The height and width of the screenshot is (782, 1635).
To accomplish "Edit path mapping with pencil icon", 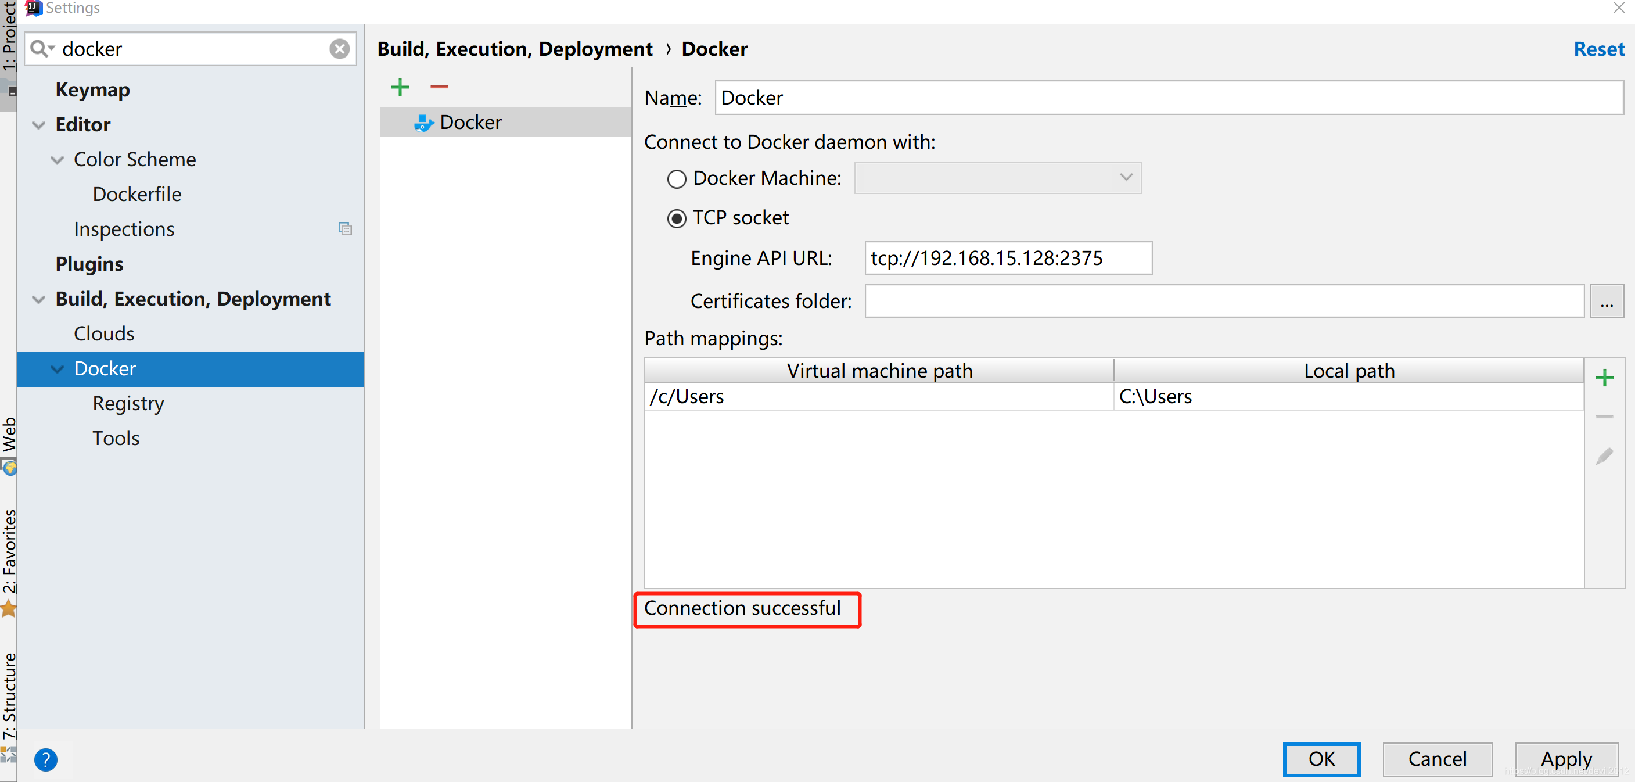I will (1604, 457).
